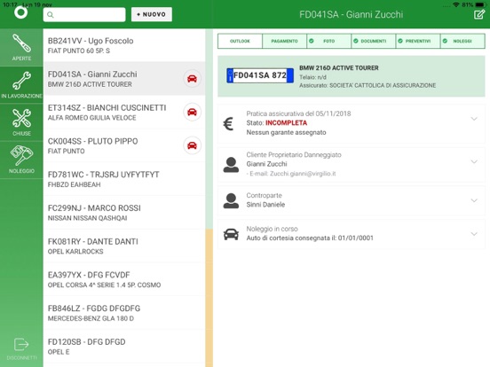Select FC299NJ - MARCO ROSSI entry

(x=124, y=212)
